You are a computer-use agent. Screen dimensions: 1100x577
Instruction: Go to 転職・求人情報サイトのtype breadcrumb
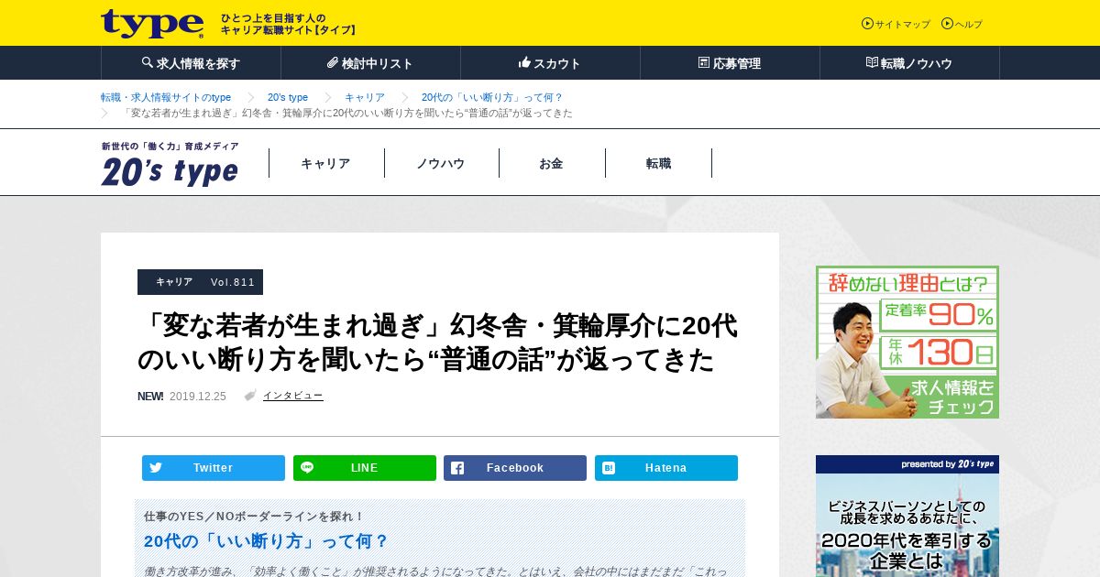[166, 97]
